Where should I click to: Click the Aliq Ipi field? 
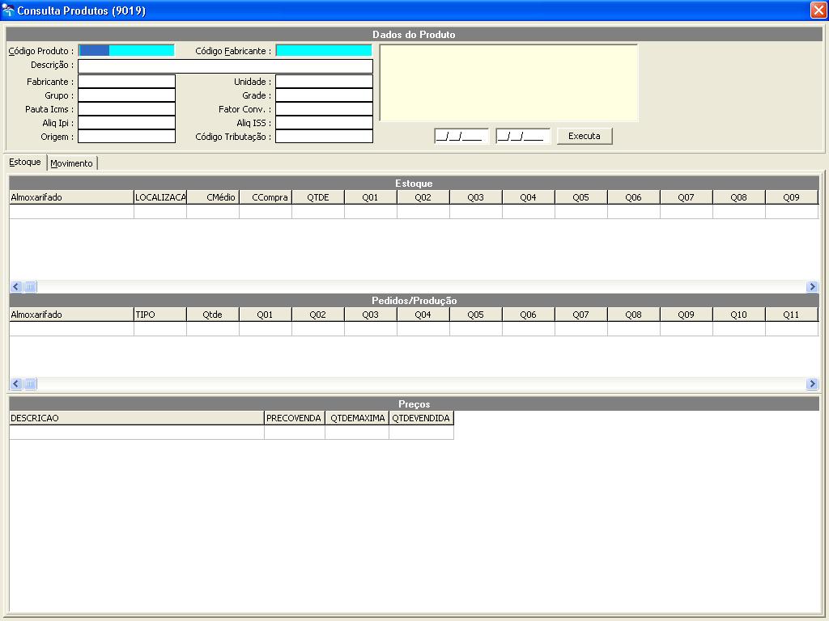click(x=126, y=123)
